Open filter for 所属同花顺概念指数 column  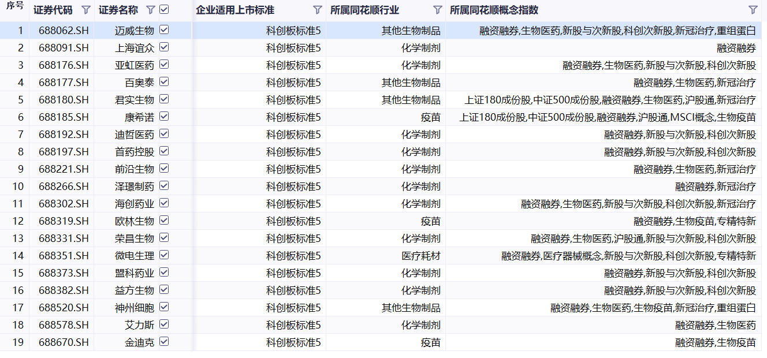point(753,10)
